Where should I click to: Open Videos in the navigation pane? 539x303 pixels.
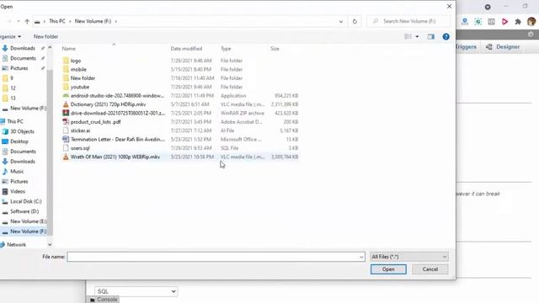(18, 191)
